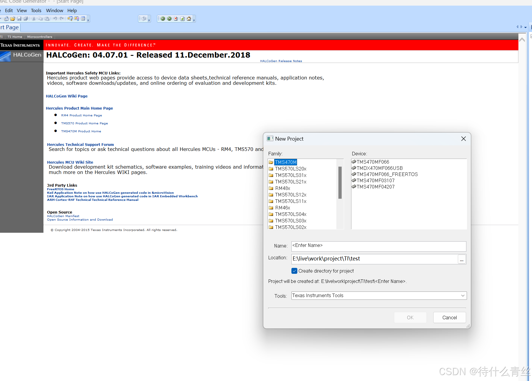Screen dimensions: 532x381
Task: Open the RM4 Product Home Page link
Action: [x=82, y=115]
